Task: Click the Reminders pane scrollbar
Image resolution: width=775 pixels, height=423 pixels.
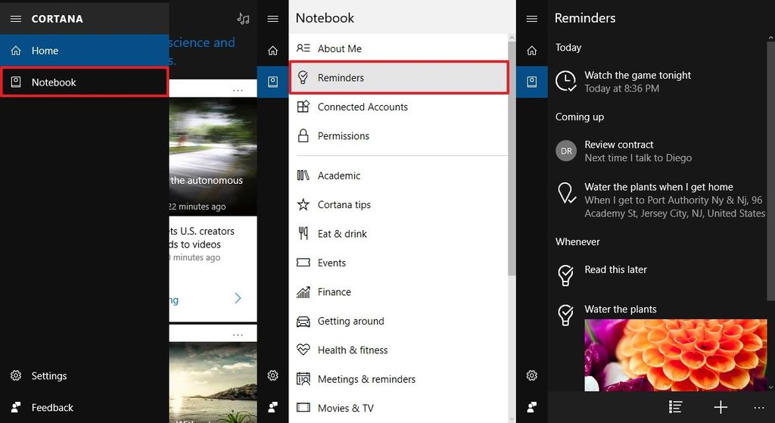Action: 771,170
